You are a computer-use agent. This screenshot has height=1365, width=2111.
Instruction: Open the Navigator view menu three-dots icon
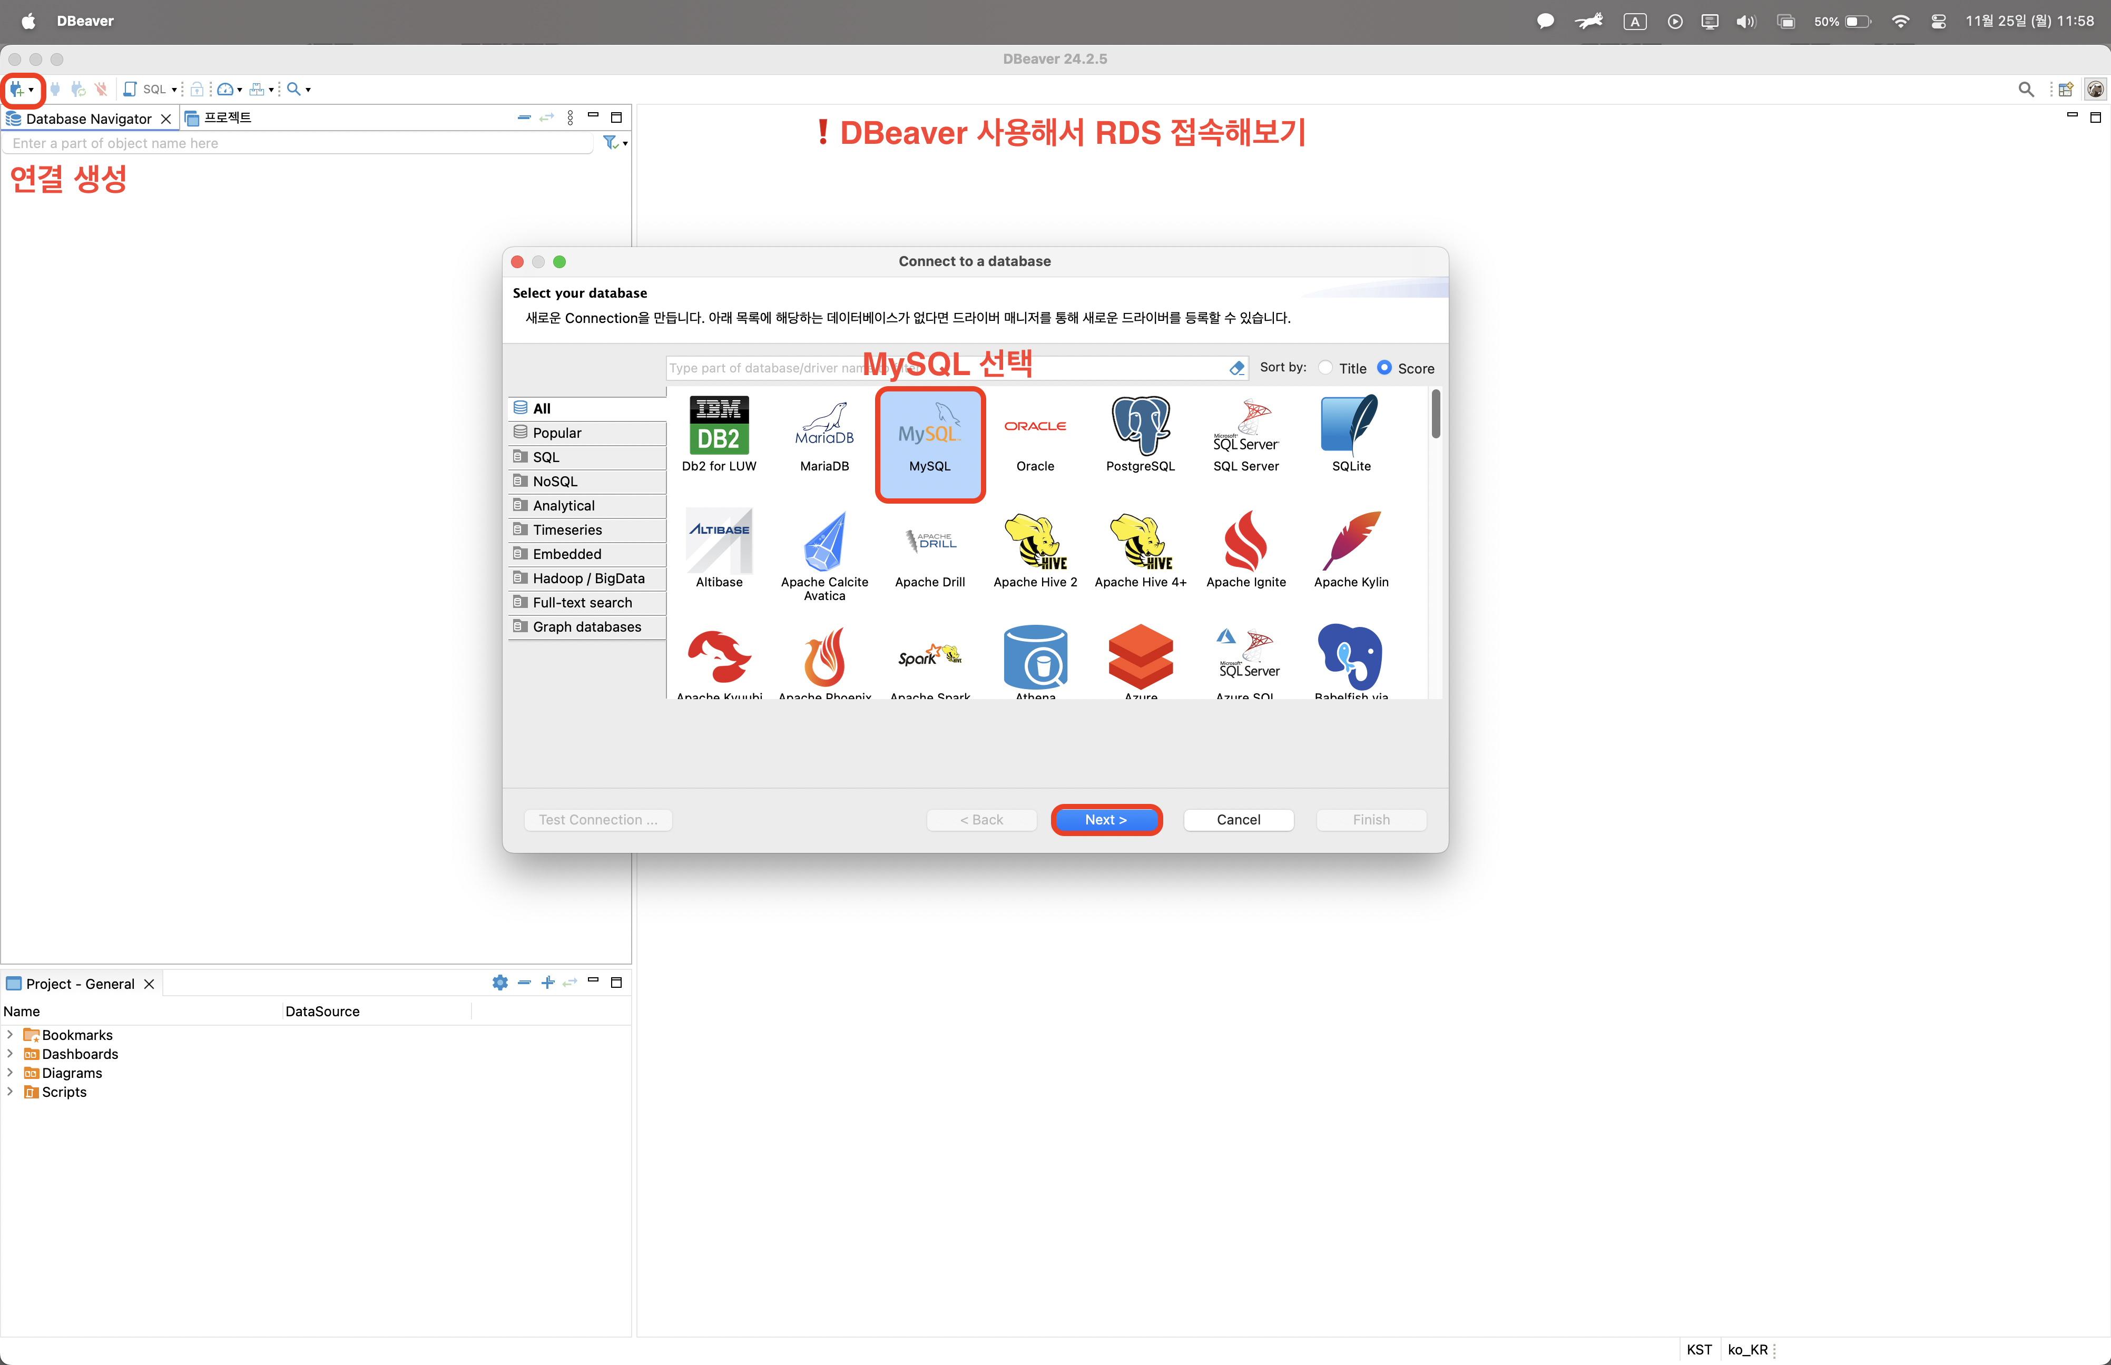(571, 117)
